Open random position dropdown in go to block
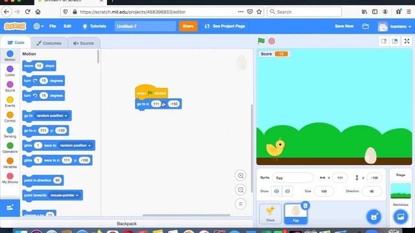The width and height of the screenshot is (415, 233). click(52, 116)
